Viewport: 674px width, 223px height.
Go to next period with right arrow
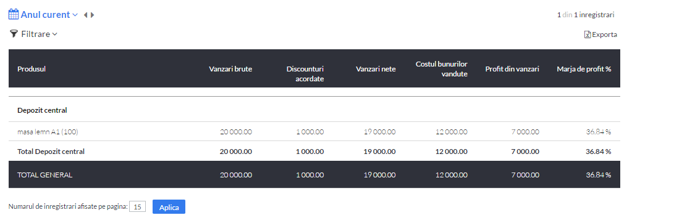pos(93,15)
